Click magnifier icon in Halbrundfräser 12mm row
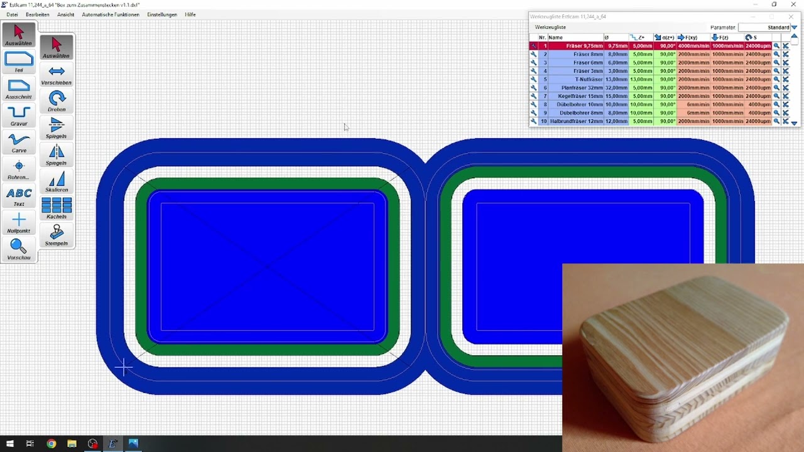The height and width of the screenshot is (452, 804). (776, 121)
